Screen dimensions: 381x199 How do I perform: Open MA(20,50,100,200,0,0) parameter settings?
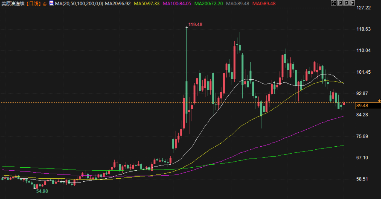pyautogui.click(x=79, y=4)
